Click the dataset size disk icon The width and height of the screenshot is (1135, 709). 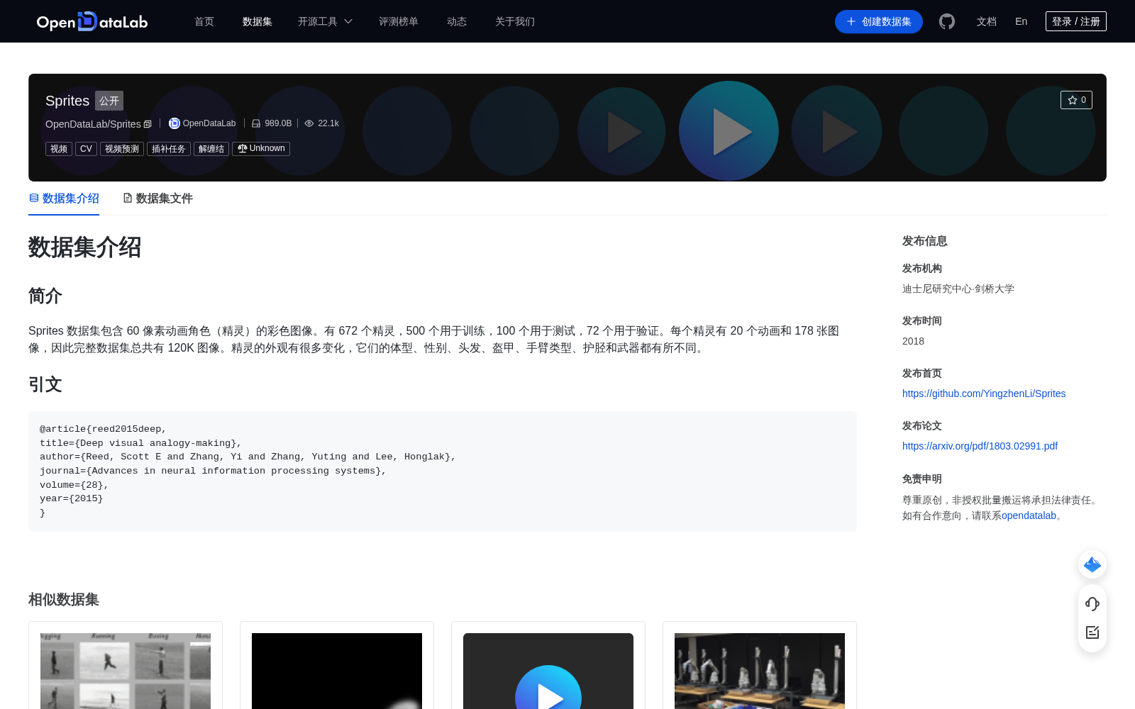pos(256,123)
